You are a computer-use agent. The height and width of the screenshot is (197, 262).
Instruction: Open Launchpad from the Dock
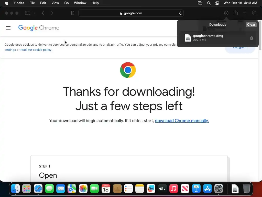click(x=27, y=189)
